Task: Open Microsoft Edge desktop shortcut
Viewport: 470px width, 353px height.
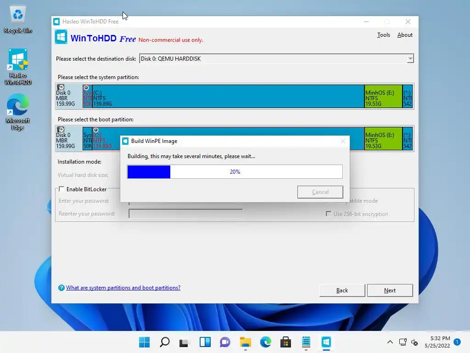Action: (x=18, y=112)
